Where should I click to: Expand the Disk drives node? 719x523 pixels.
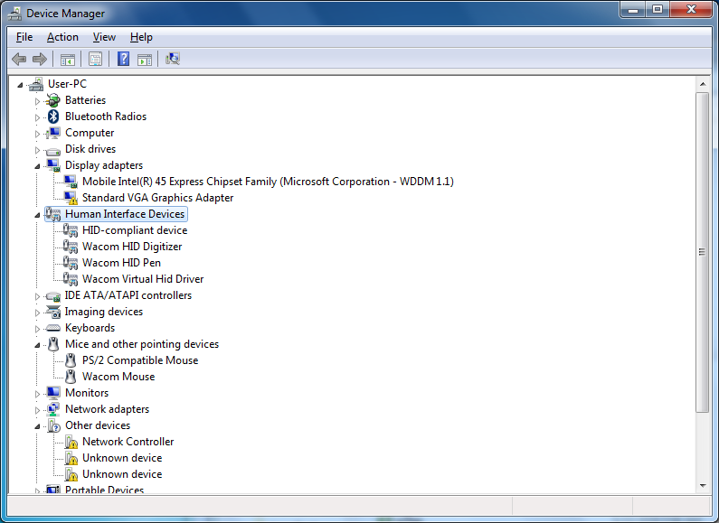click(38, 150)
